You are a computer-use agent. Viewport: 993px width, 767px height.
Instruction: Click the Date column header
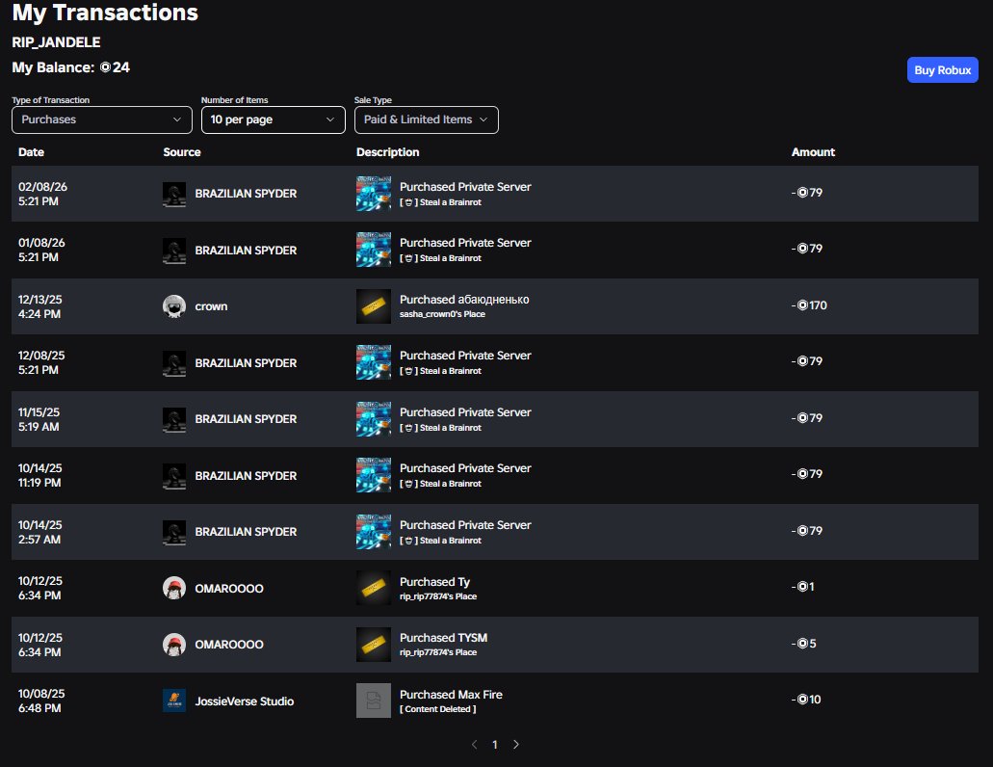tap(31, 152)
